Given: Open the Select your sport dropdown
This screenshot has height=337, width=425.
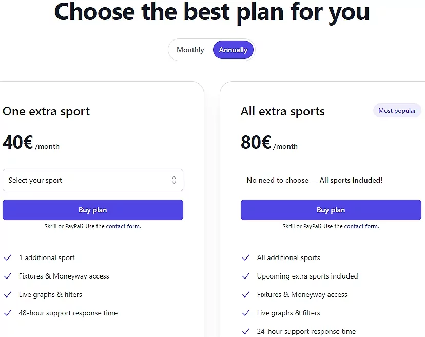Looking at the screenshot, I should (x=93, y=180).
